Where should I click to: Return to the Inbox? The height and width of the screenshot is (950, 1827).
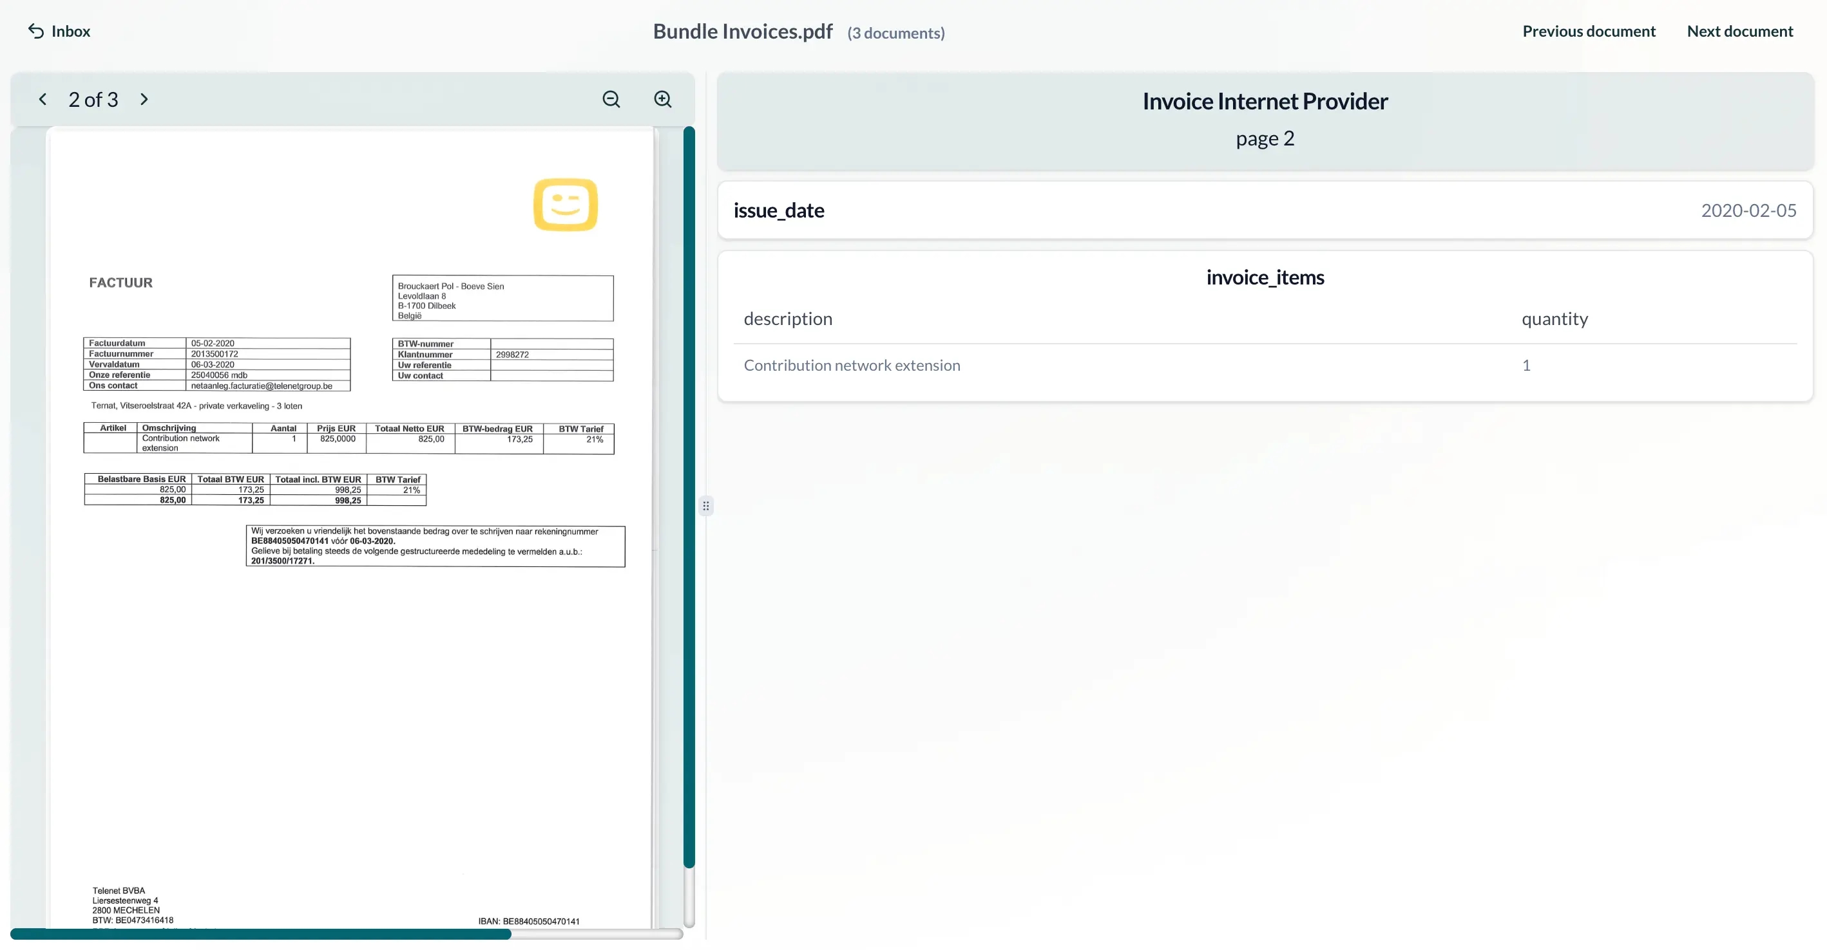pyautogui.click(x=71, y=31)
